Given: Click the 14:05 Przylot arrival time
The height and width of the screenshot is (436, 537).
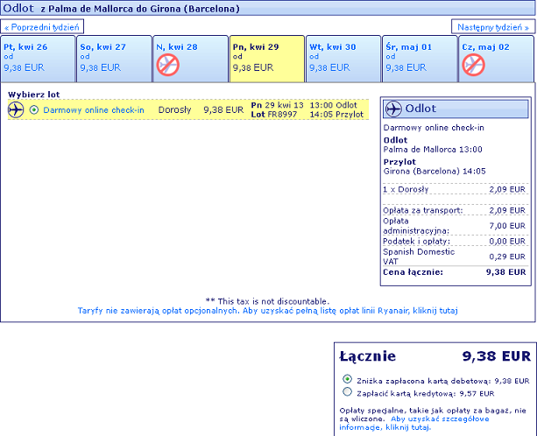Looking at the screenshot, I should tap(336, 115).
